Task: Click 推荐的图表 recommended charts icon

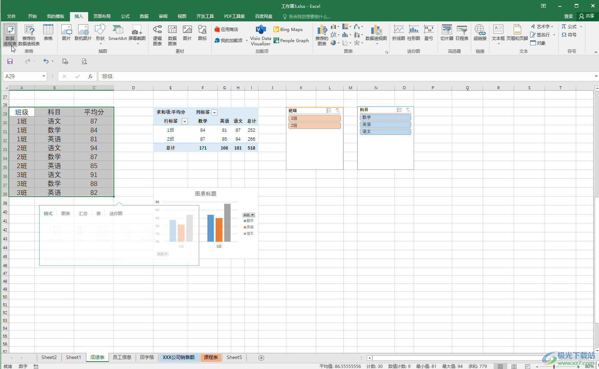Action: 322,35
